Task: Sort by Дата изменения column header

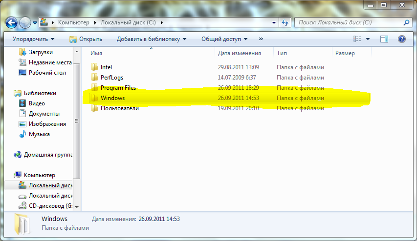Action: click(x=240, y=53)
